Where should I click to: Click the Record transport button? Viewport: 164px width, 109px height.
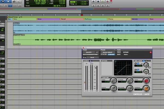[107, 1]
